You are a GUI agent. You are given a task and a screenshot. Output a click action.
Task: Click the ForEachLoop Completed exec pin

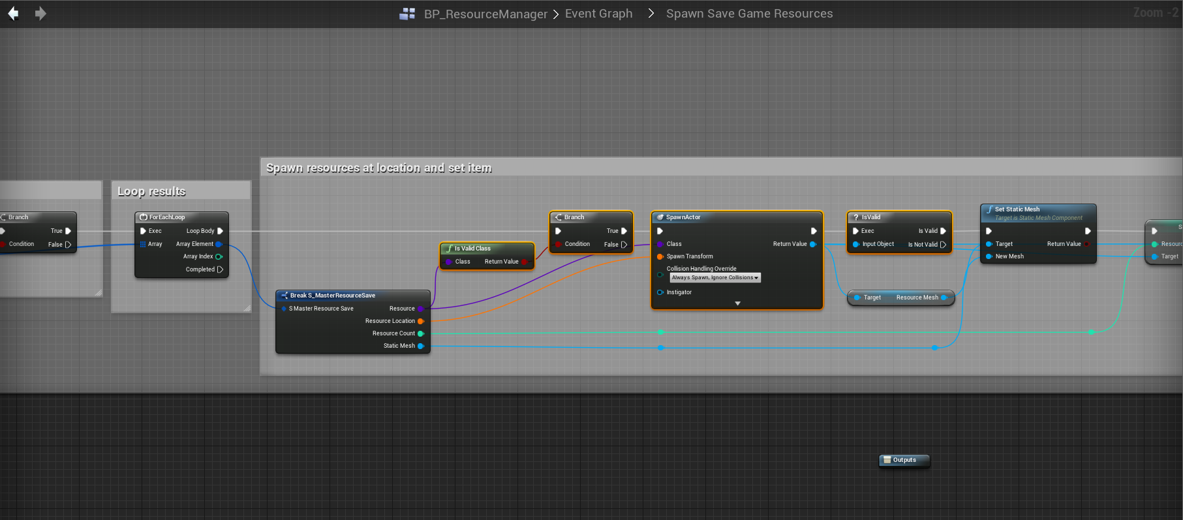(220, 269)
